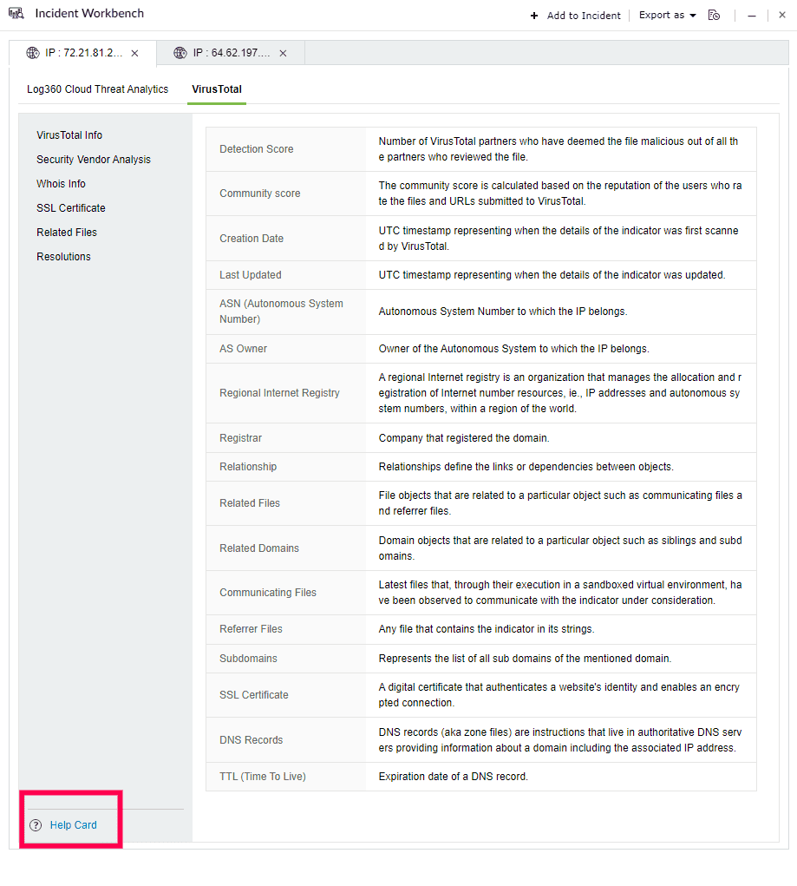Open the scheduled export history icon
This screenshot has width=797, height=886.
point(714,15)
